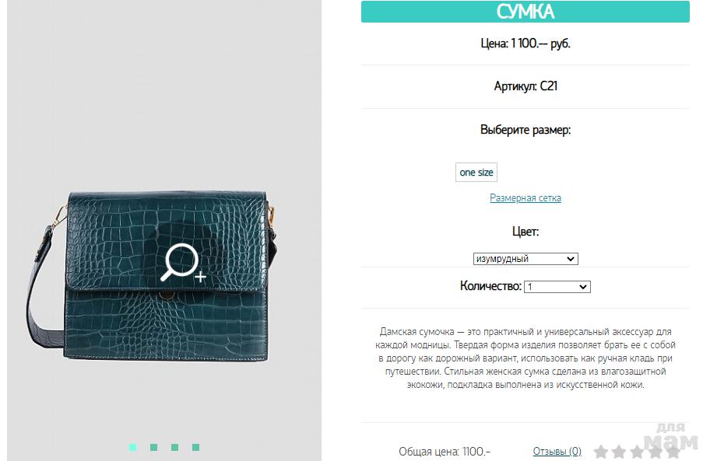Click the 'СУМКА' title banner
The height and width of the screenshot is (461, 710).
pyautogui.click(x=525, y=12)
